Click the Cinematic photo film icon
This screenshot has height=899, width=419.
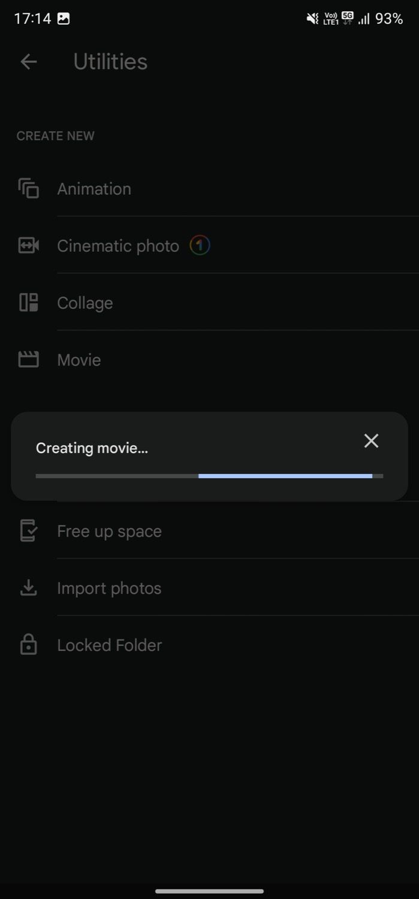click(28, 245)
